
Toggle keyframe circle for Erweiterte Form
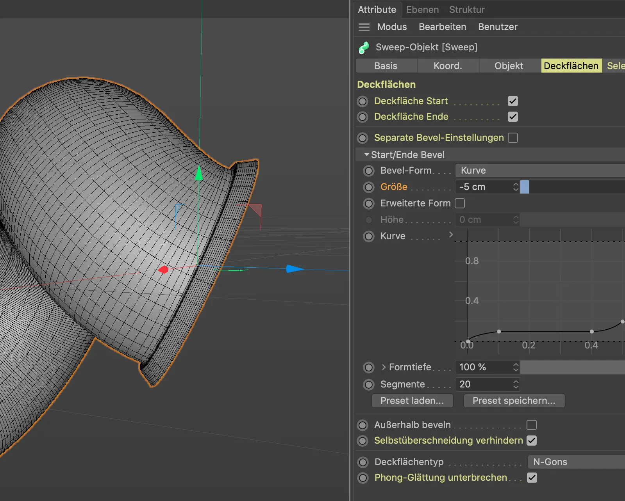(369, 203)
